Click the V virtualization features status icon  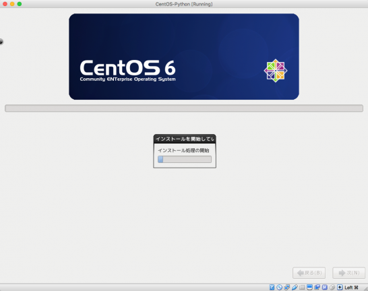coord(325,287)
